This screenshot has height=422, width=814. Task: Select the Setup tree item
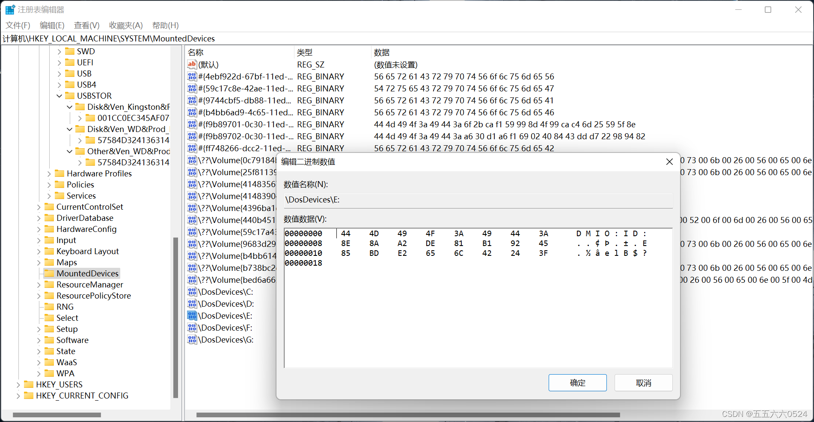tap(67, 329)
